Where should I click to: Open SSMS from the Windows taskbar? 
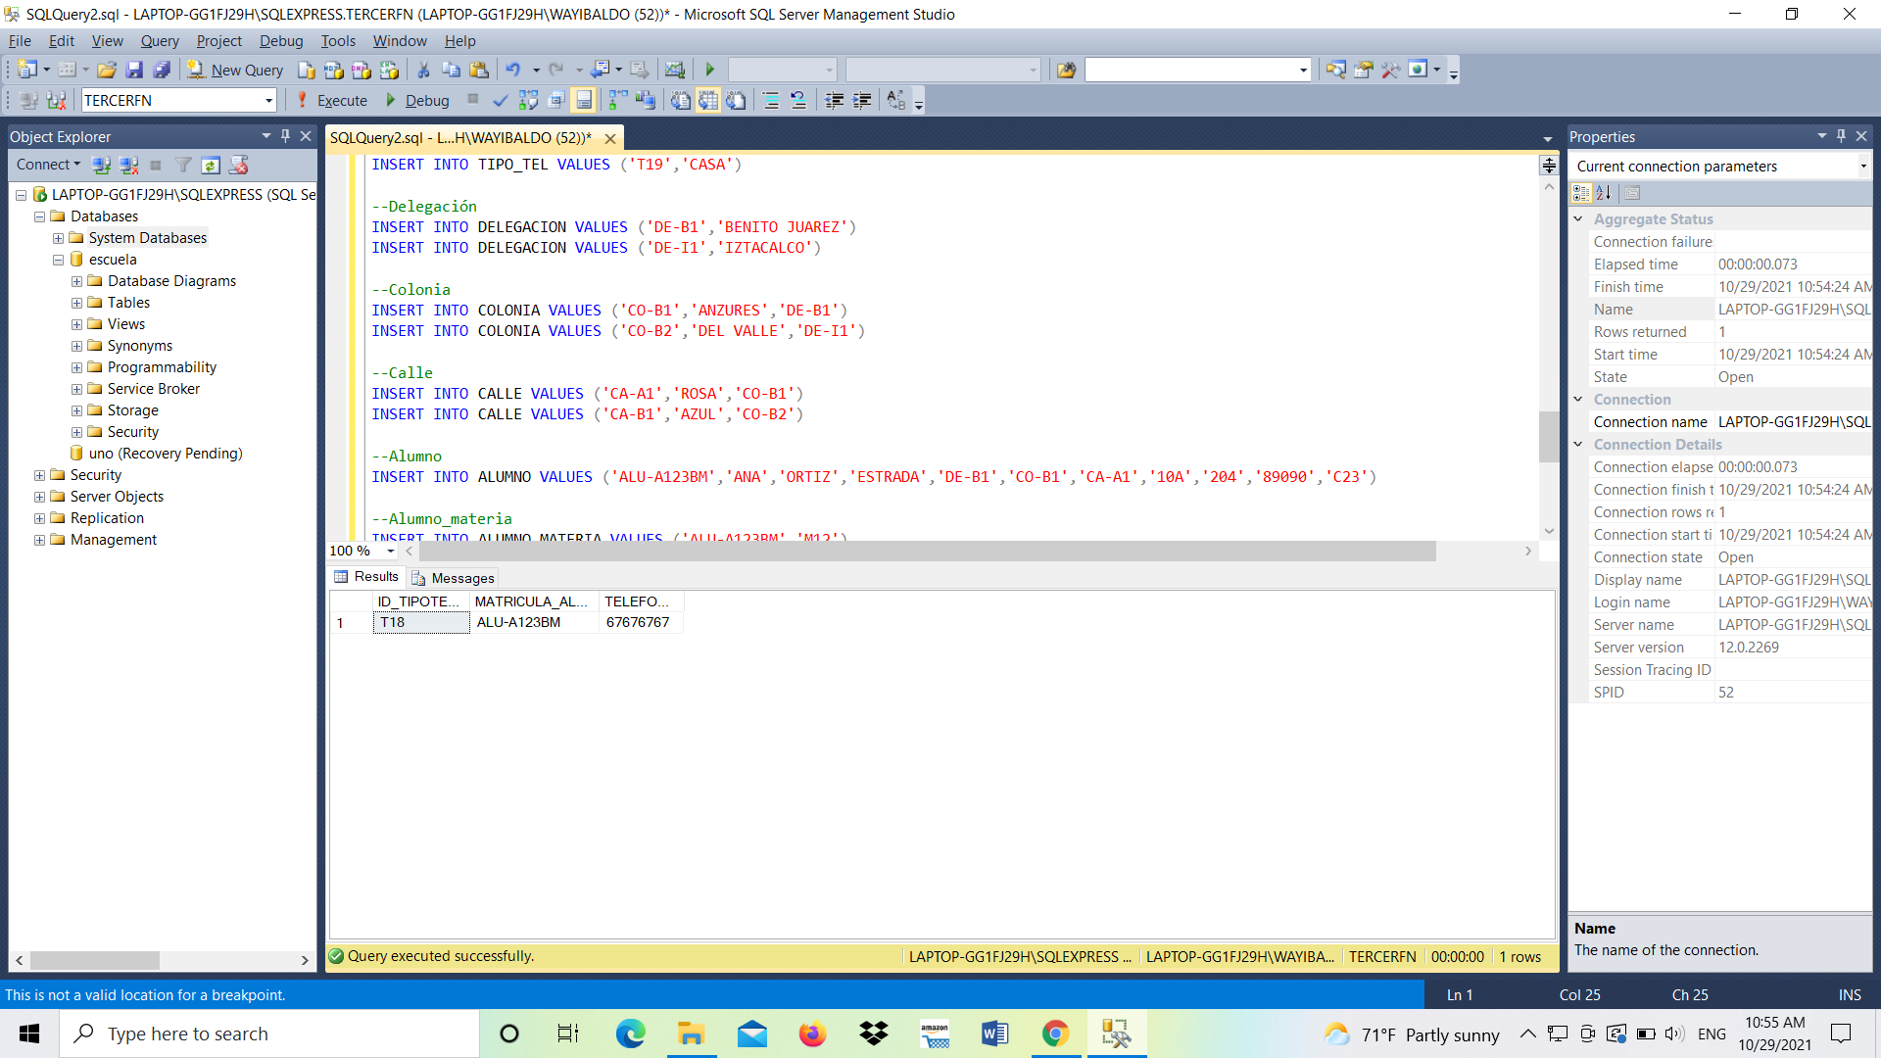pos(1116,1034)
